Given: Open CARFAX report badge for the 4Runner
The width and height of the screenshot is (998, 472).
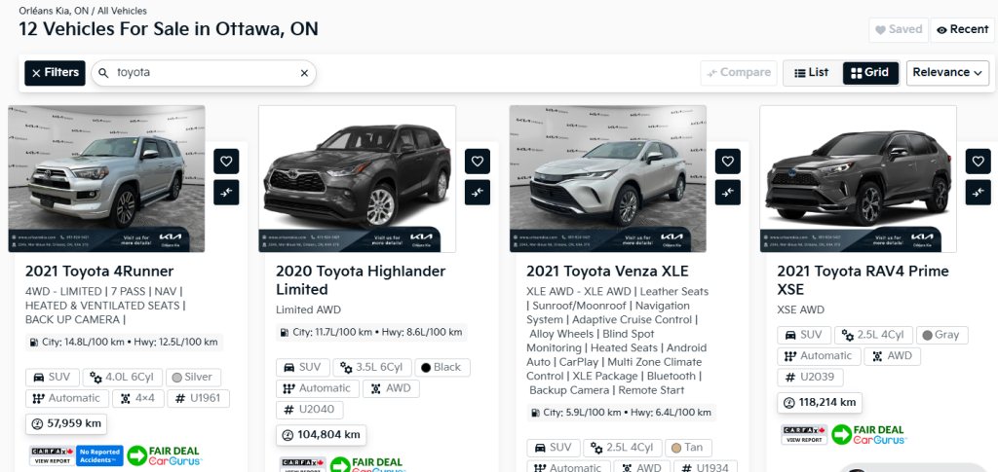Looking at the screenshot, I should coord(51,454).
